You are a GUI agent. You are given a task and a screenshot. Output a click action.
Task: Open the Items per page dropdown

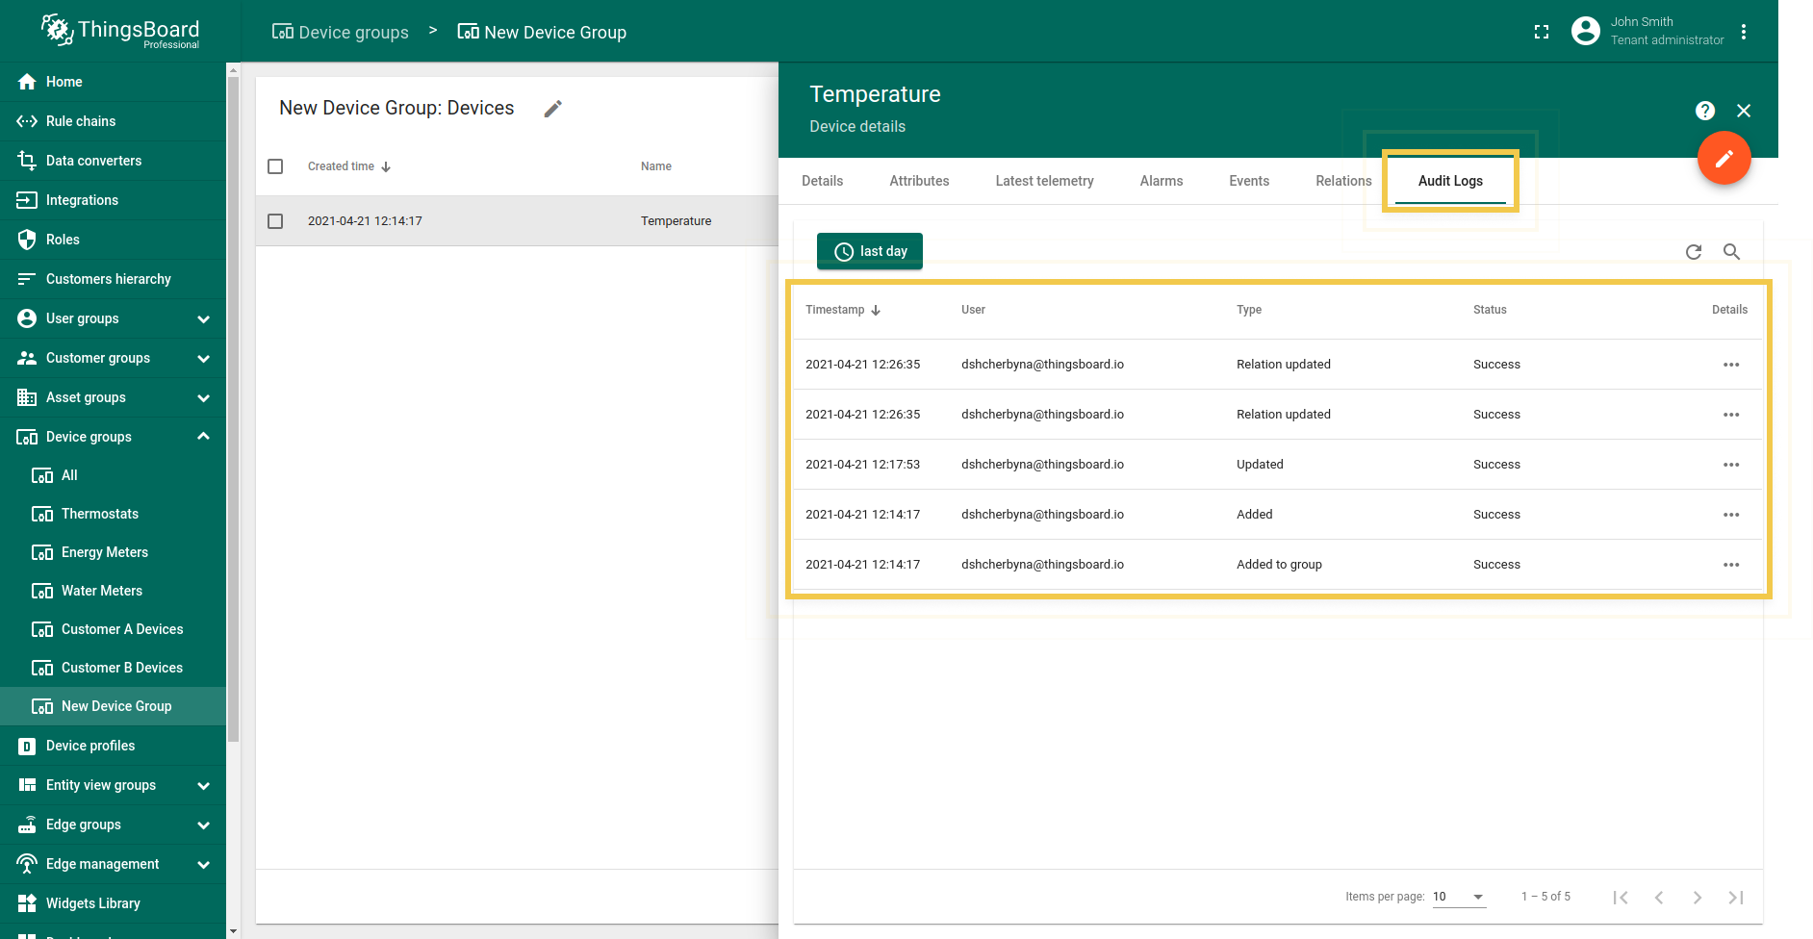coord(1459,897)
